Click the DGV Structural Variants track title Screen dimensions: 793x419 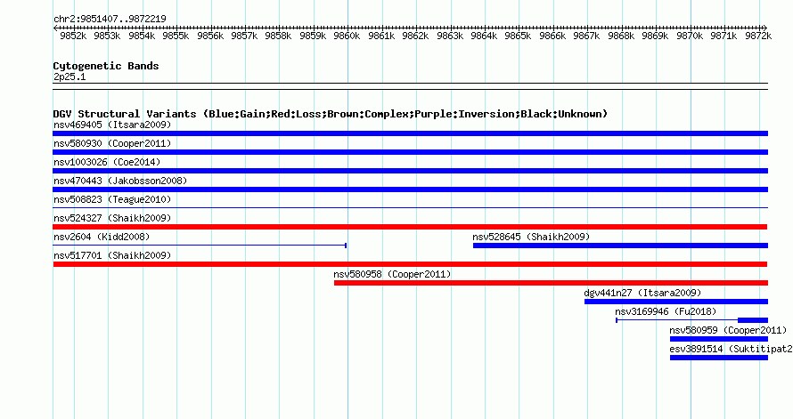(x=330, y=114)
